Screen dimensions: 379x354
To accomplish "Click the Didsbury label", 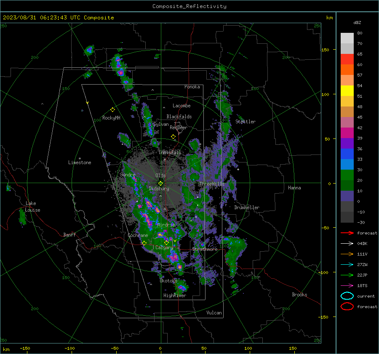I will click(159, 189).
